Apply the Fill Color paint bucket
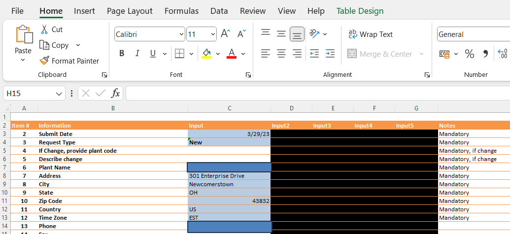This screenshot has height=234, width=510. [x=206, y=54]
